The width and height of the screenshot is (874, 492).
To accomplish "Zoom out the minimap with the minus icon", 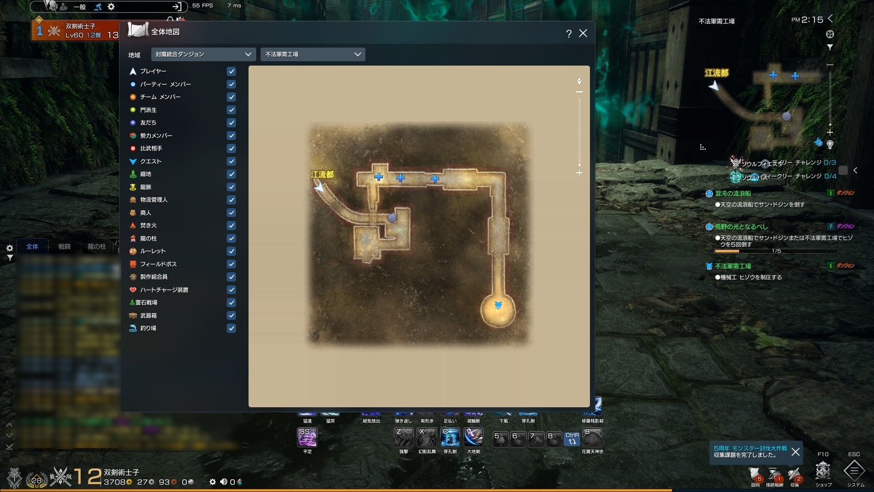I will click(830, 65).
